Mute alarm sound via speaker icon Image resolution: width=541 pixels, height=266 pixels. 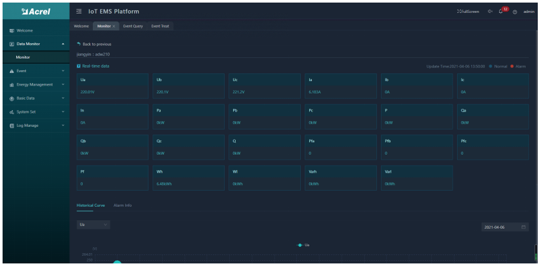pyautogui.click(x=490, y=12)
